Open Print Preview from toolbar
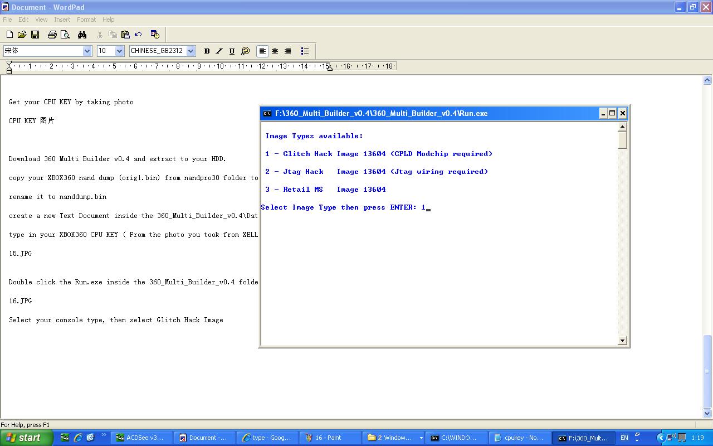 point(65,35)
